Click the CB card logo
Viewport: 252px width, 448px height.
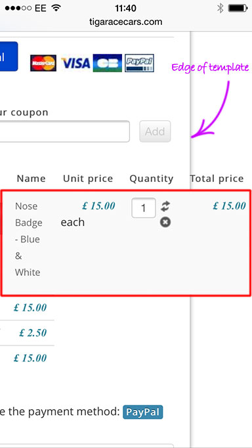(x=108, y=63)
